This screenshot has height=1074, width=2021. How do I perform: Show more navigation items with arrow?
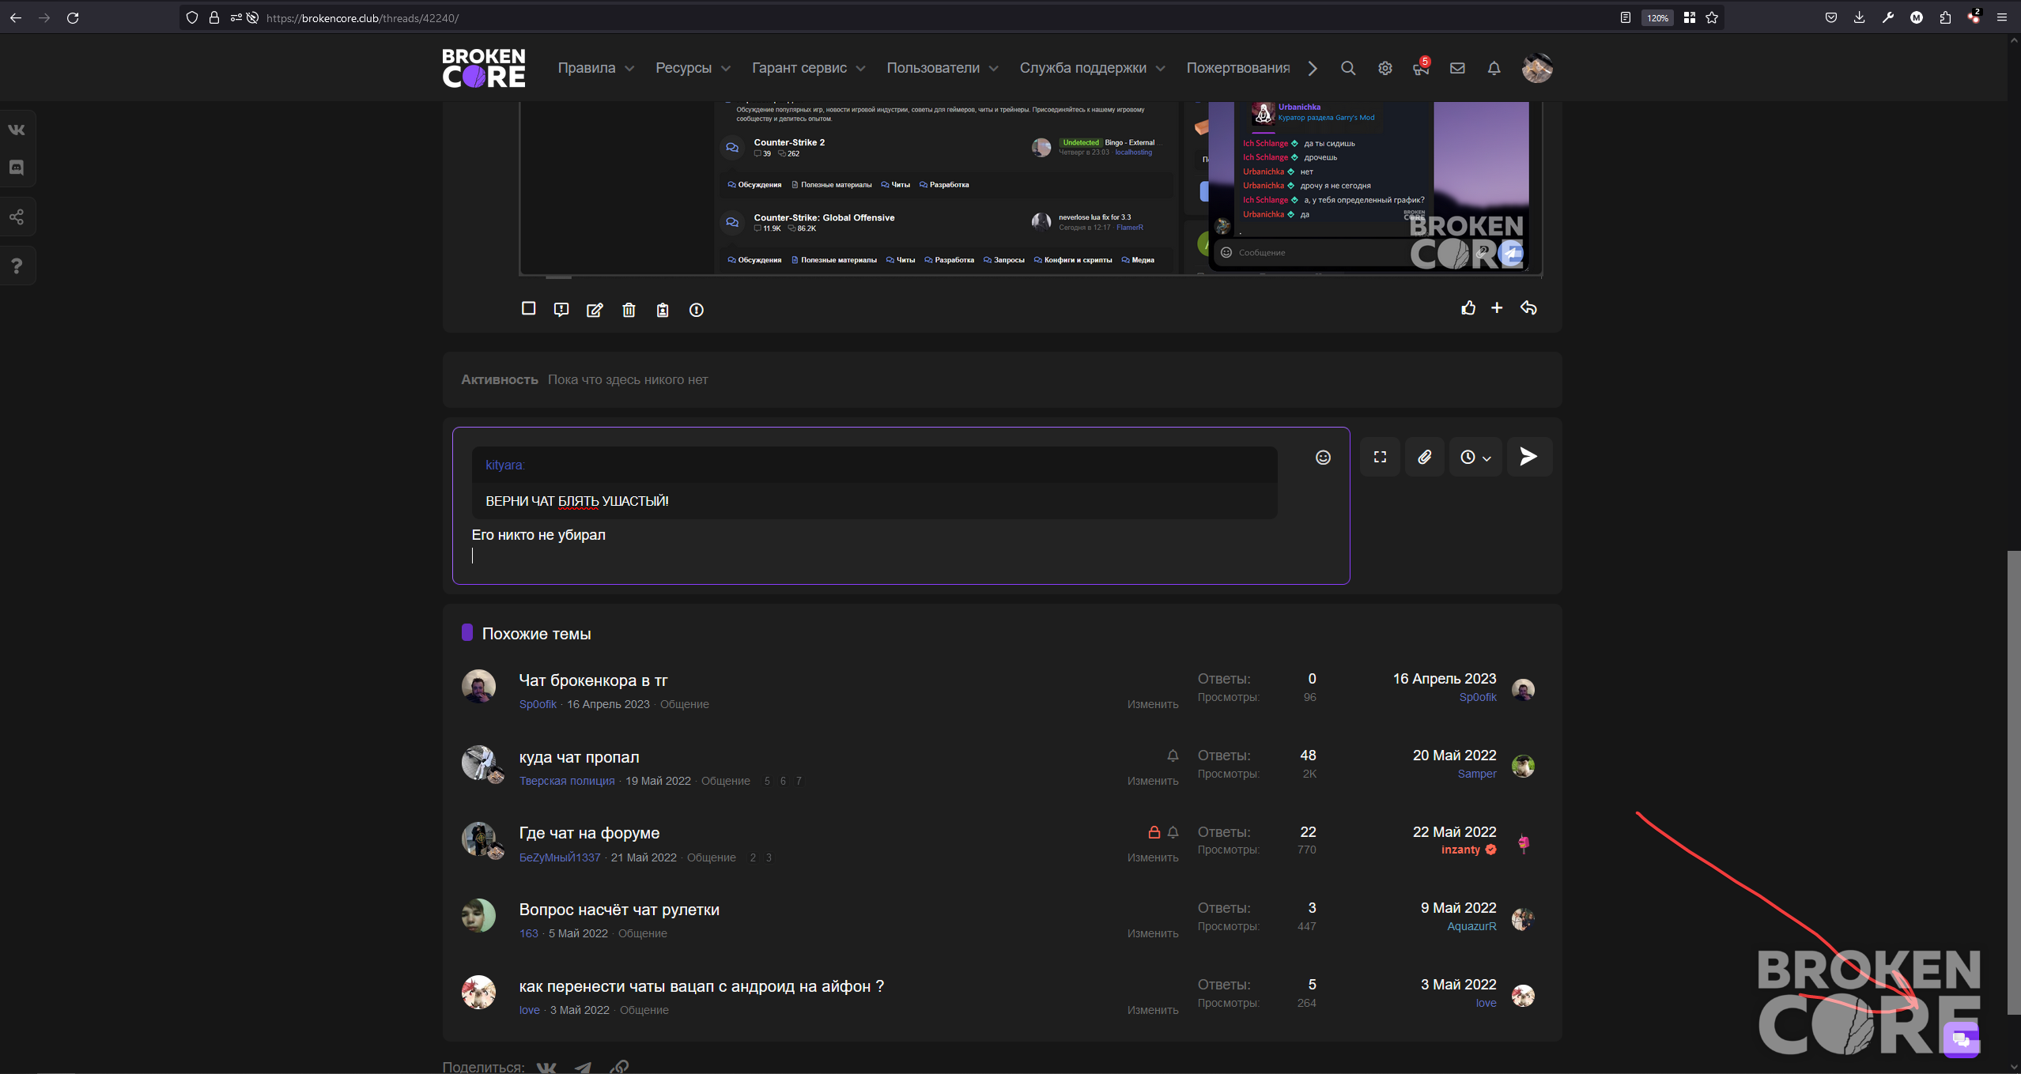(1313, 68)
